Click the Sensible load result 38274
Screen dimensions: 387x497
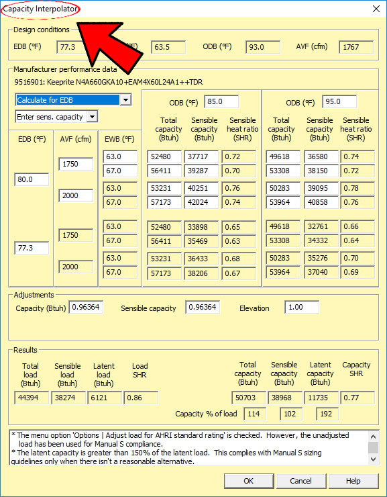tap(68, 398)
